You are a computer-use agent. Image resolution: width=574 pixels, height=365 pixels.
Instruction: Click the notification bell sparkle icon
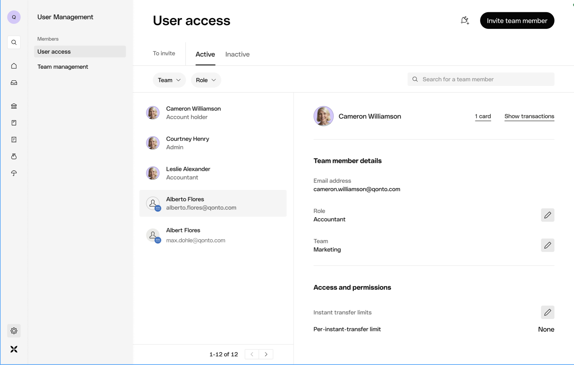point(465,21)
